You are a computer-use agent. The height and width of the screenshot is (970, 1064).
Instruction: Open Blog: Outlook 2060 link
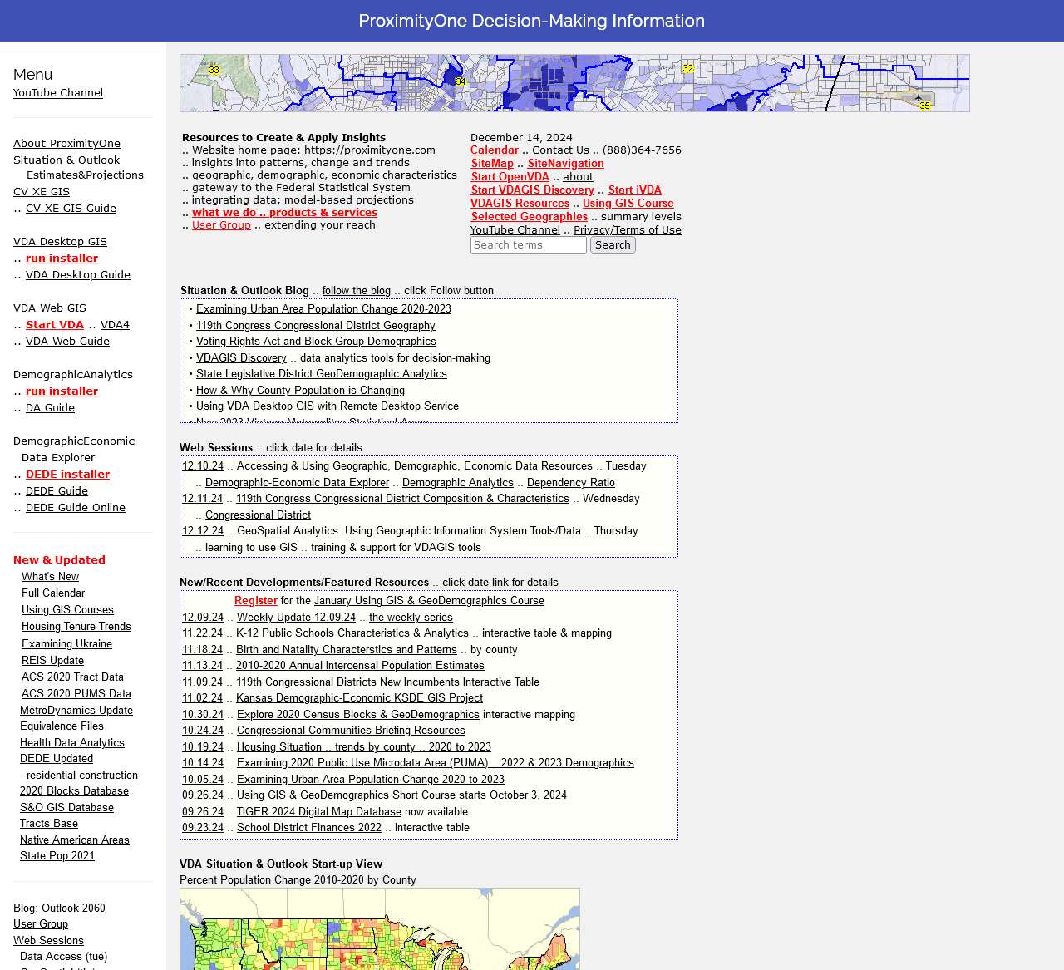click(59, 908)
